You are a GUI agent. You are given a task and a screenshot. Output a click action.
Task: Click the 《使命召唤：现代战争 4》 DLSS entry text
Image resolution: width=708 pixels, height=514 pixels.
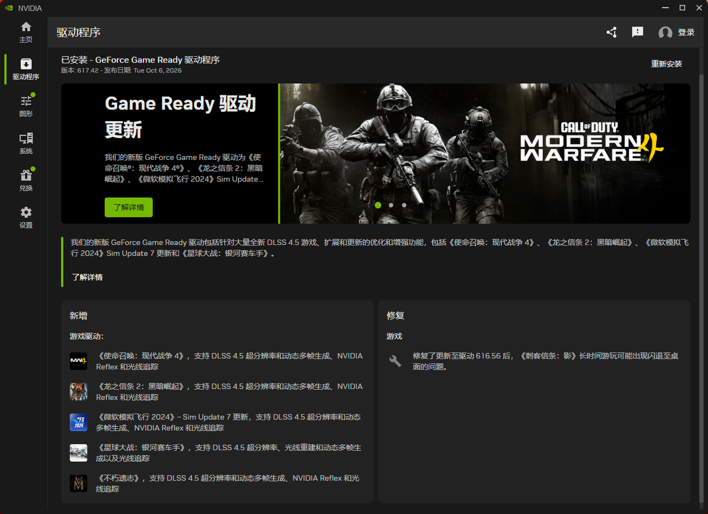coord(230,361)
